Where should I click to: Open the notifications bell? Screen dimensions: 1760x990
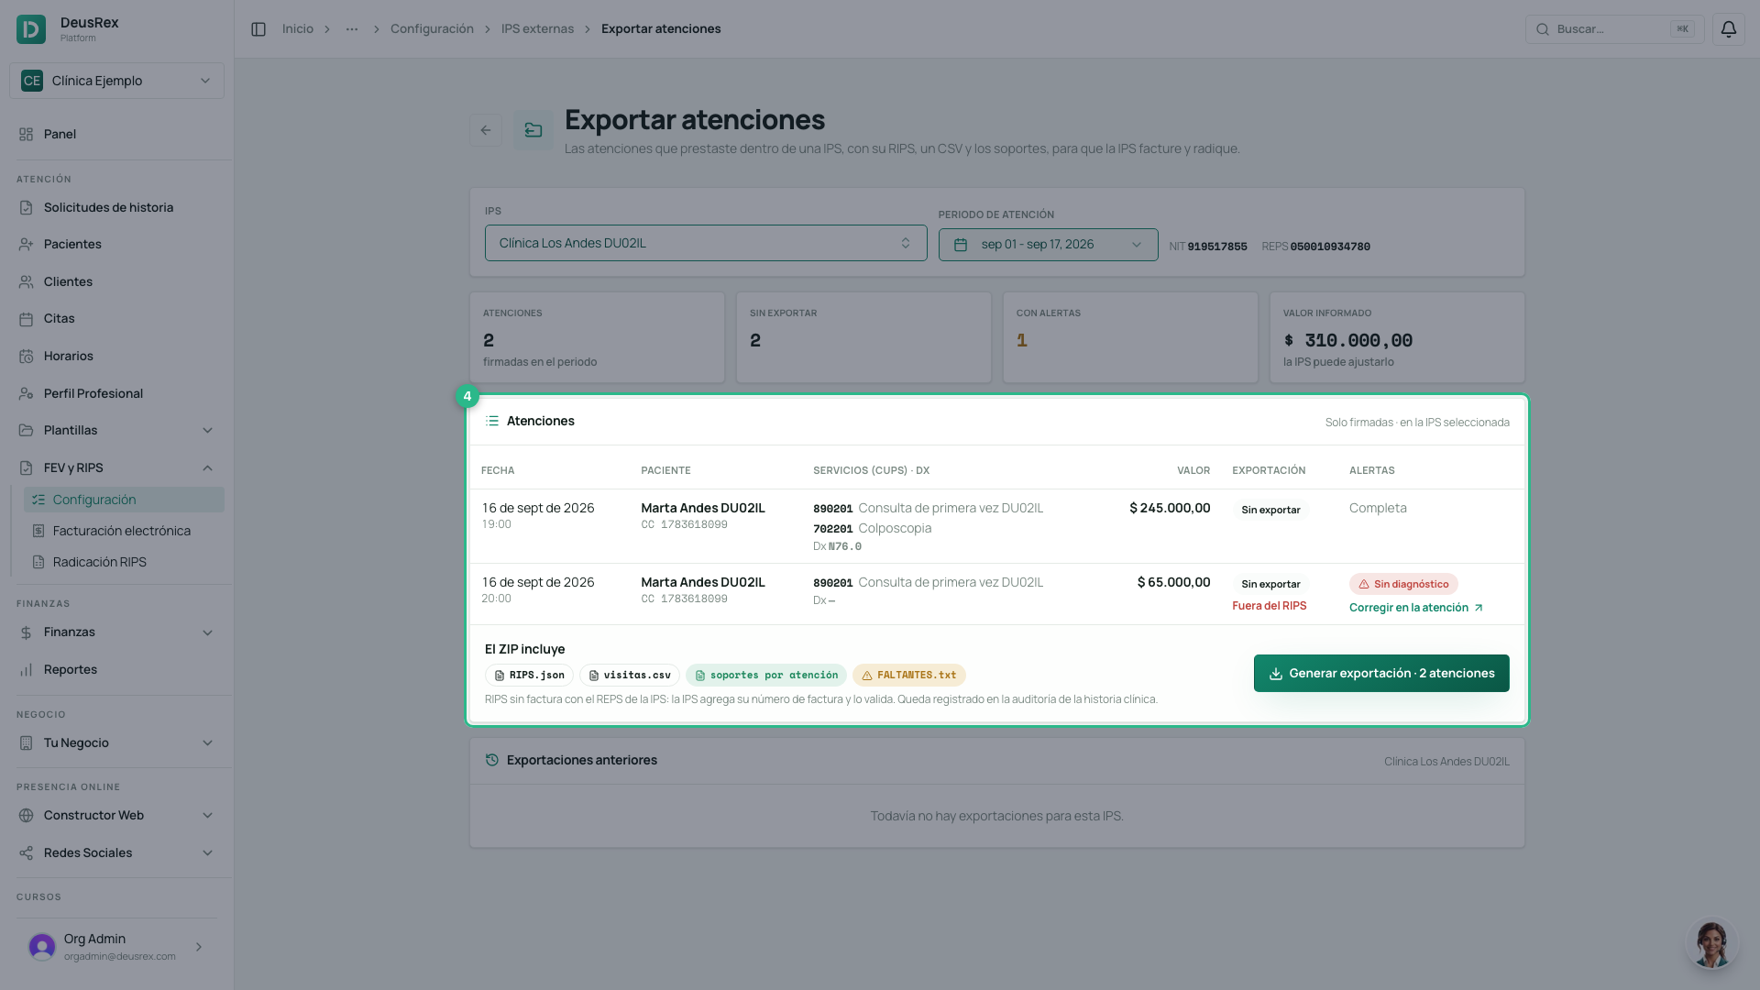(1728, 29)
